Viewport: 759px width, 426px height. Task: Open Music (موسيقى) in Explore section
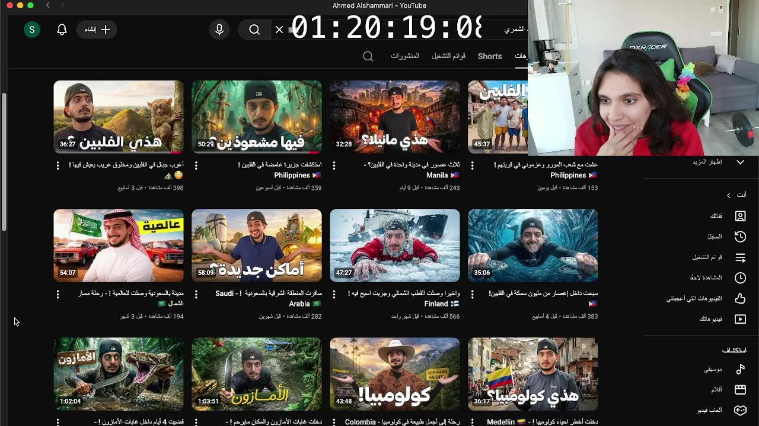click(740, 369)
